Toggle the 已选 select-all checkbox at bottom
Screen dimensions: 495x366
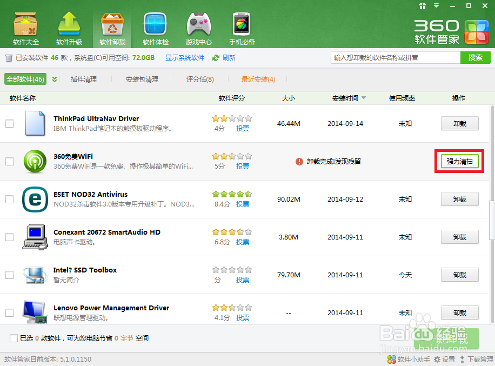tap(14, 338)
